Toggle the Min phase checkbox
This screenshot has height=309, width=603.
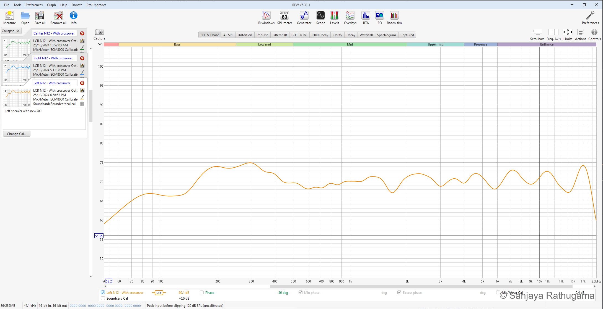[301, 292]
